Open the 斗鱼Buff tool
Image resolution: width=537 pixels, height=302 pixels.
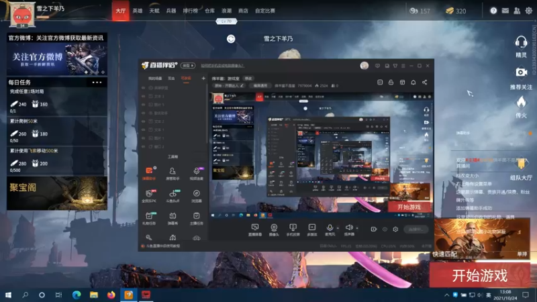(x=173, y=196)
